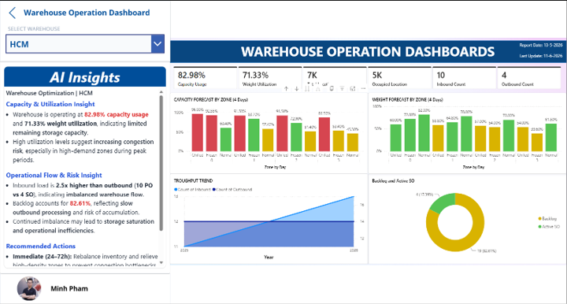567x304 pixels.
Task: Select the 4 Outbound Count card
Action: [x=529, y=78]
